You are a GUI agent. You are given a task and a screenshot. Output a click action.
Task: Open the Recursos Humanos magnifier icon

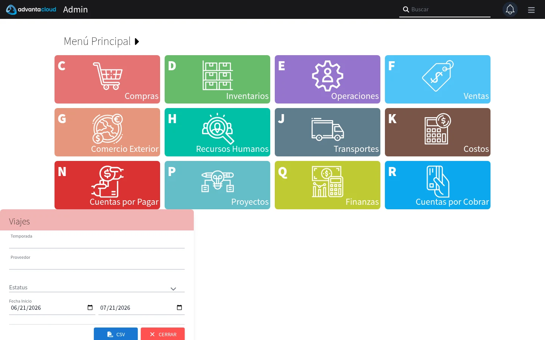pyautogui.click(x=218, y=128)
